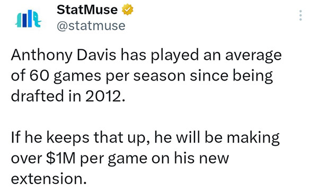Click the StatMuse elephant avatar logo
318x192 pixels.
[x=28, y=19]
